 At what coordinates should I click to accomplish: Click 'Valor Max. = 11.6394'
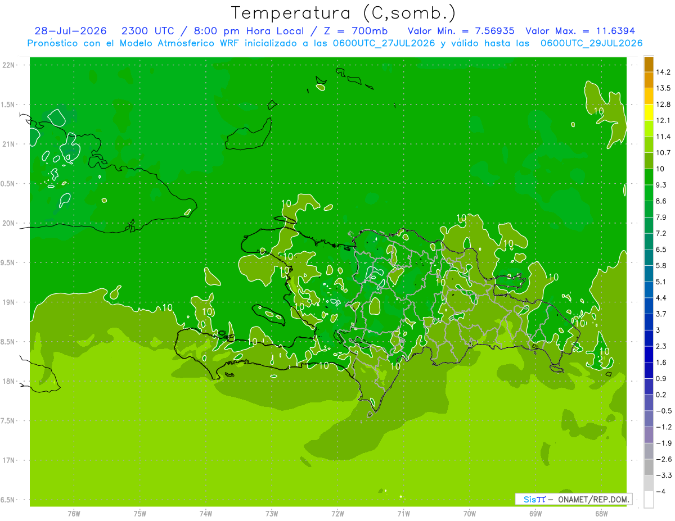coord(581,31)
